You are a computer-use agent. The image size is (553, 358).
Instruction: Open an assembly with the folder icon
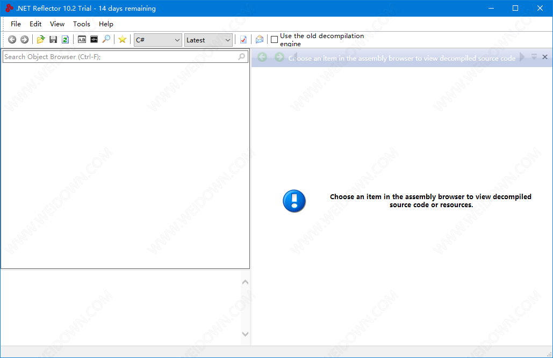point(41,40)
